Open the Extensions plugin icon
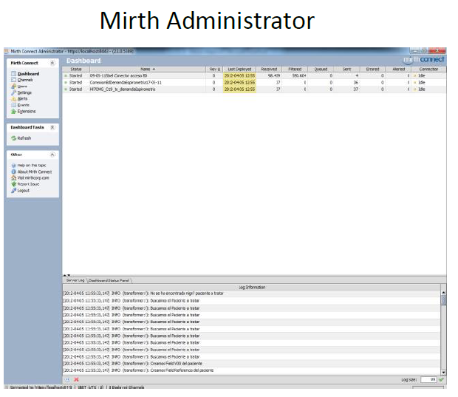 coord(13,112)
